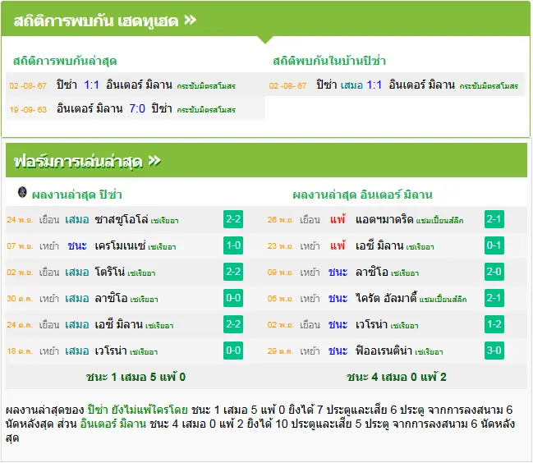Click the 1-2 score badge in 02 พ.ย. เยือน row
The height and width of the screenshot is (463, 533).
tap(494, 324)
